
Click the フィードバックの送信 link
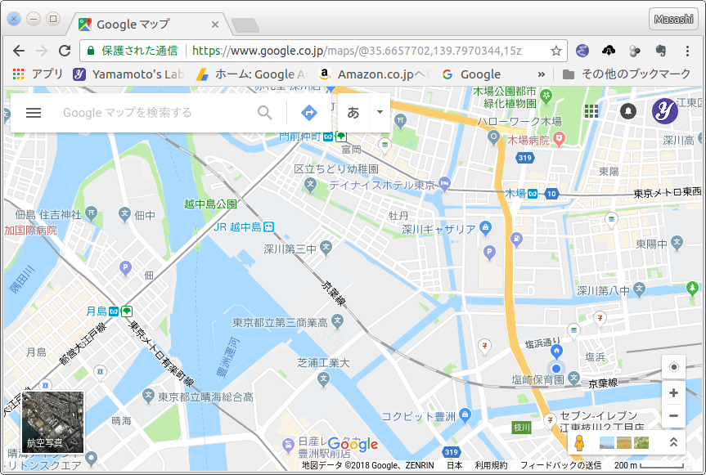560,465
